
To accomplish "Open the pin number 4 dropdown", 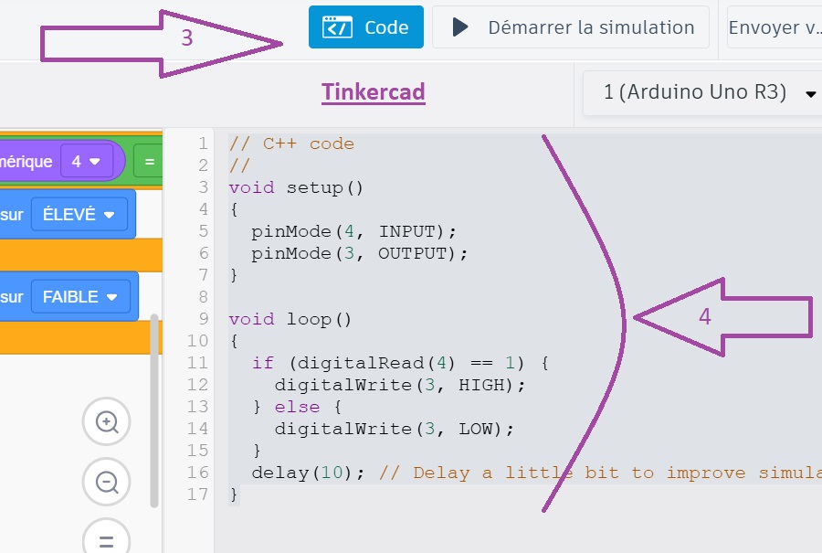I will pyautogui.click(x=85, y=162).
